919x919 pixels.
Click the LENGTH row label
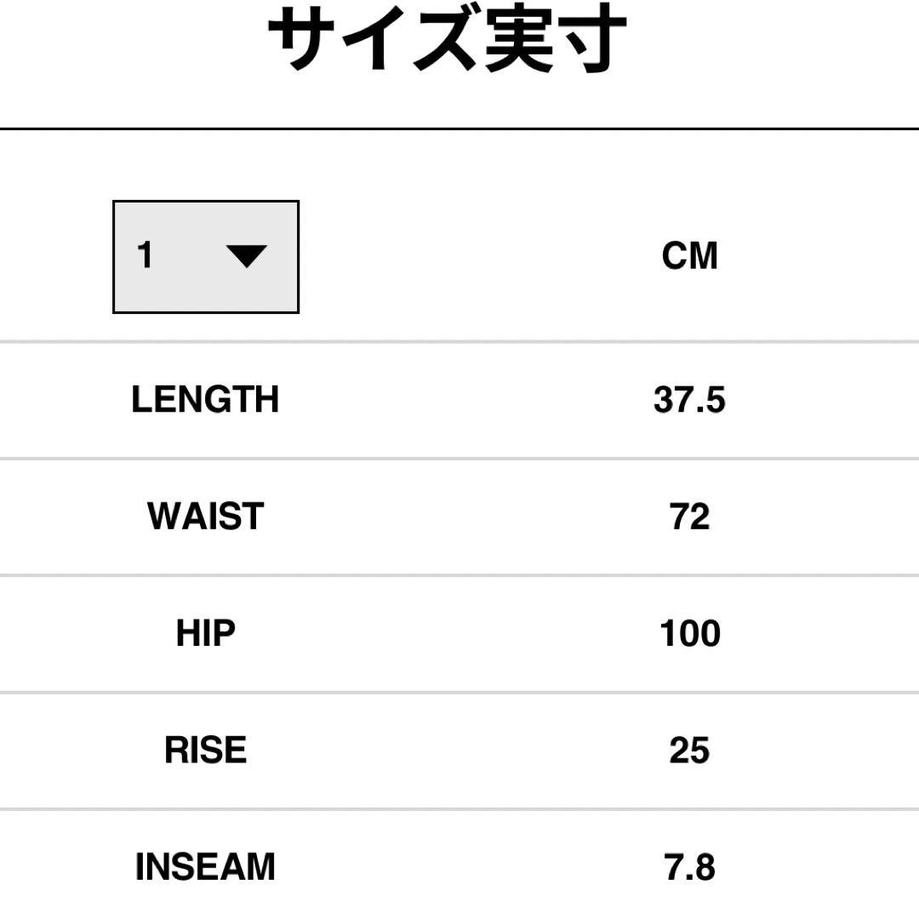(x=205, y=399)
